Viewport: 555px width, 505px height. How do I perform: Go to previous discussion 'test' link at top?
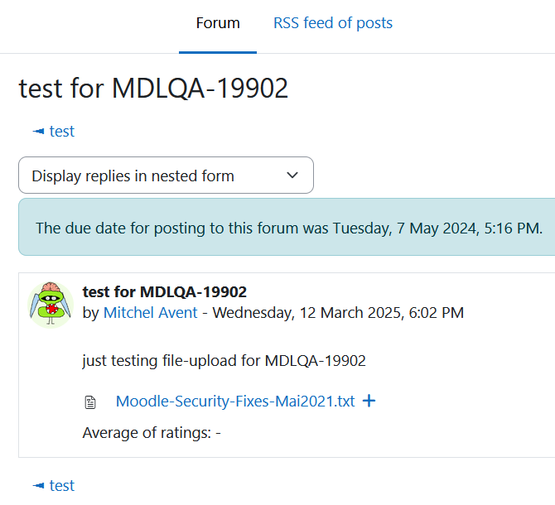pos(62,132)
